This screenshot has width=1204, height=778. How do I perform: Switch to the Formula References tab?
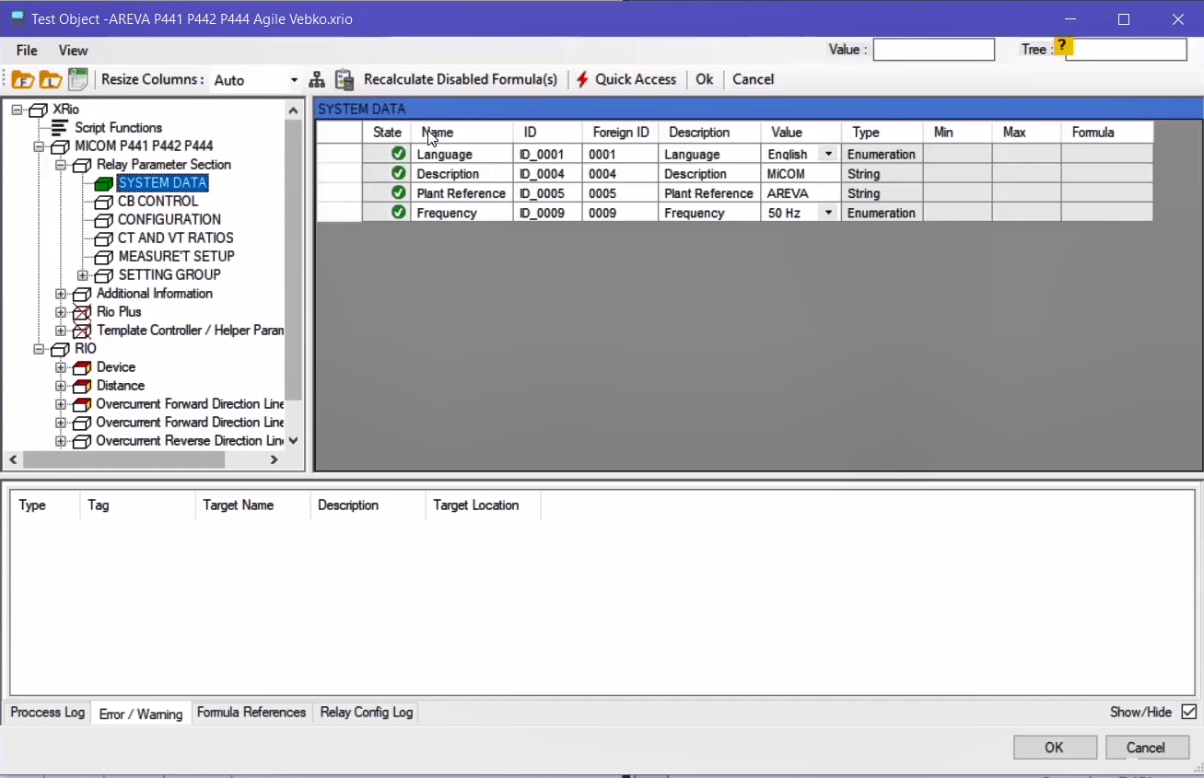pyautogui.click(x=251, y=713)
